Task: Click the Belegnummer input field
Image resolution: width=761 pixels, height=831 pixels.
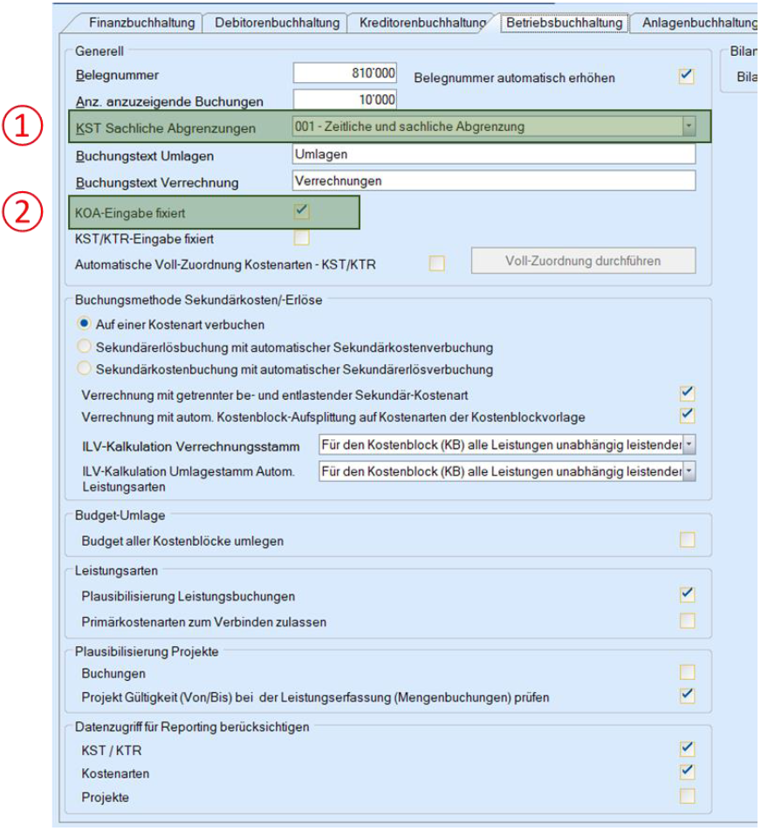Action: (345, 73)
